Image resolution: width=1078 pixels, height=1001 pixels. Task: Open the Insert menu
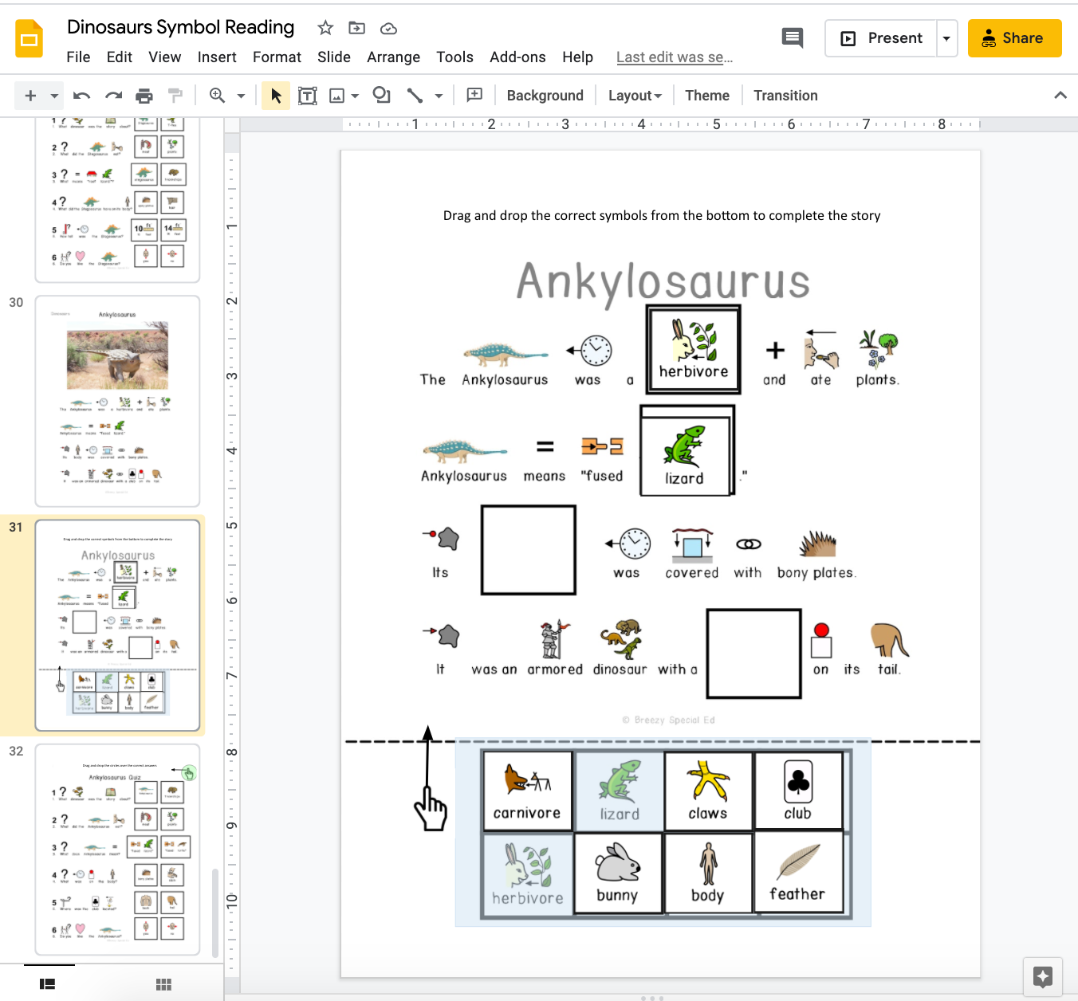tap(217, 57)
